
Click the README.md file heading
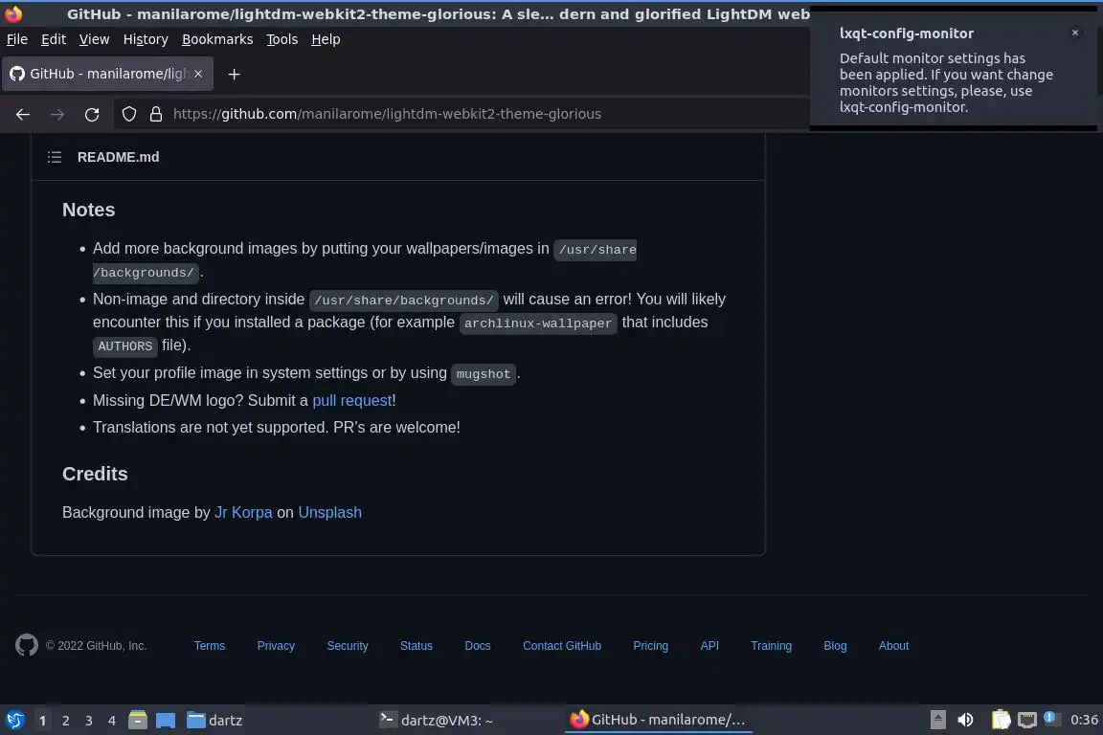coord(118,157)
